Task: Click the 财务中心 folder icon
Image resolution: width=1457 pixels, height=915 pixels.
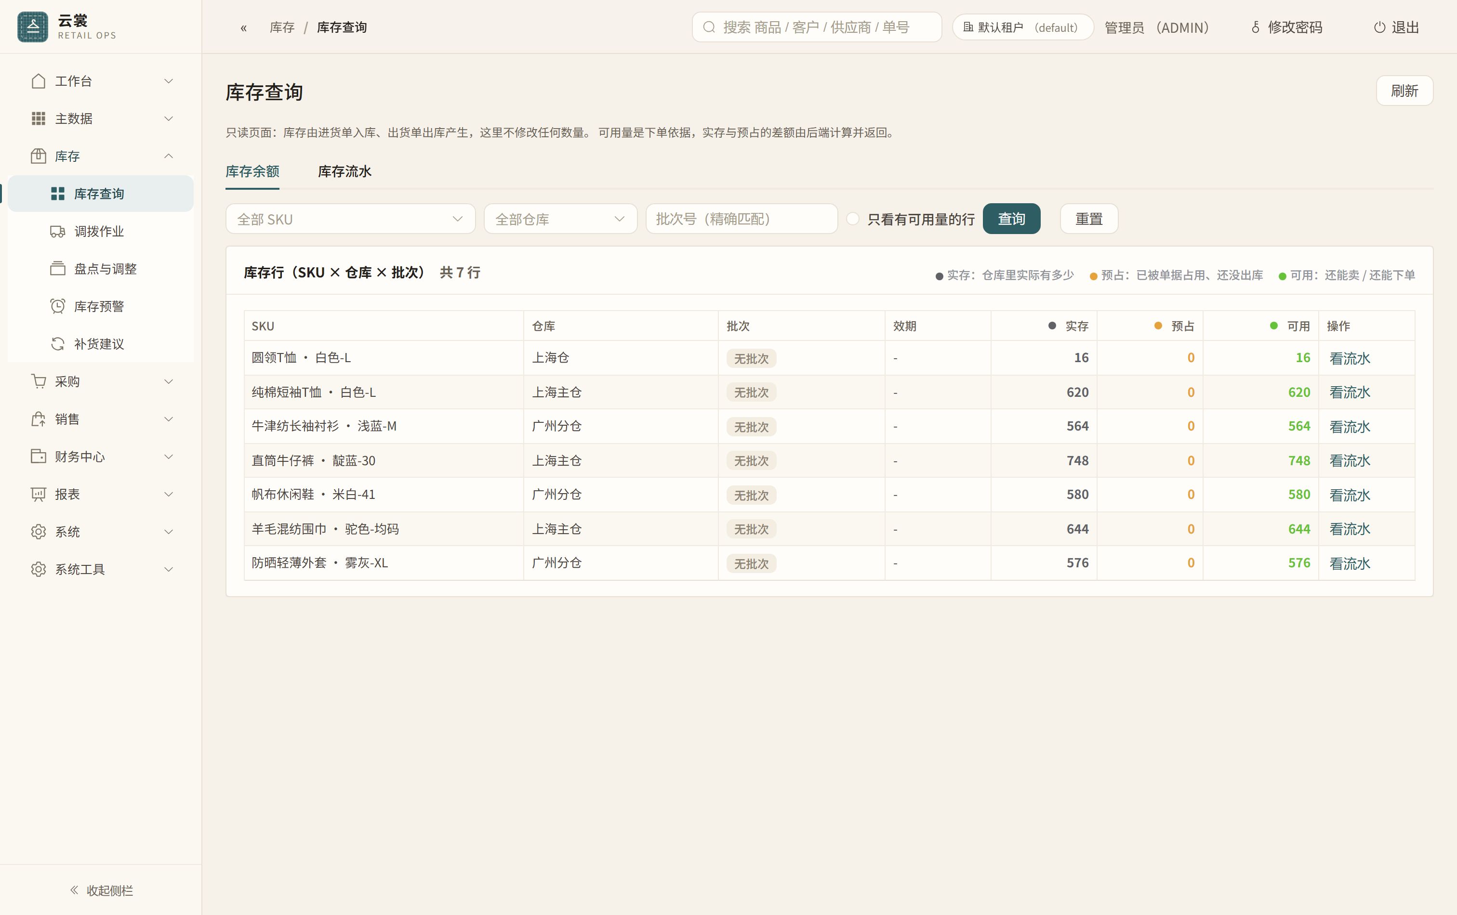Action: pyautogui.click(x=38, y=457)
